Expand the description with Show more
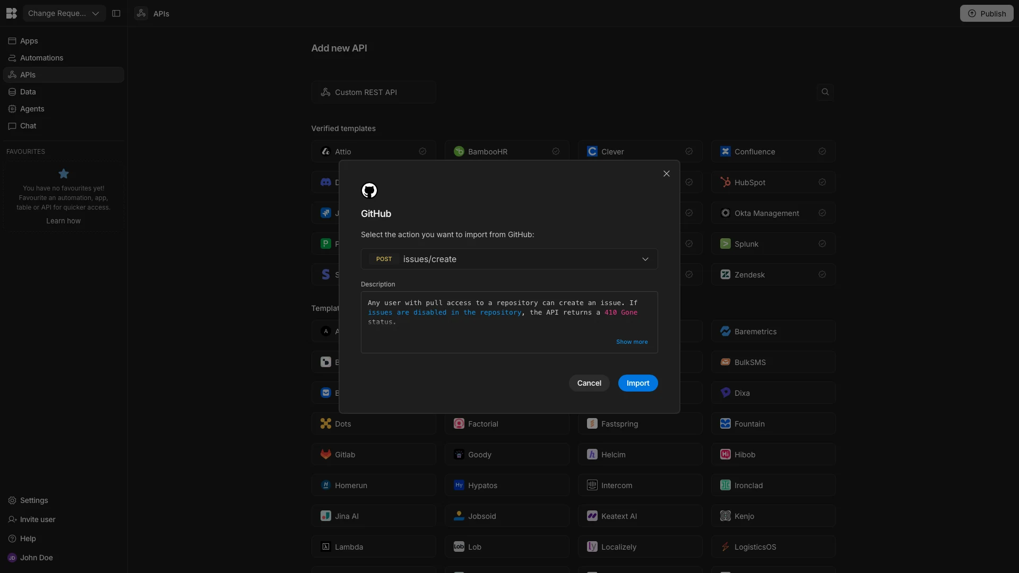 (632, 342)
